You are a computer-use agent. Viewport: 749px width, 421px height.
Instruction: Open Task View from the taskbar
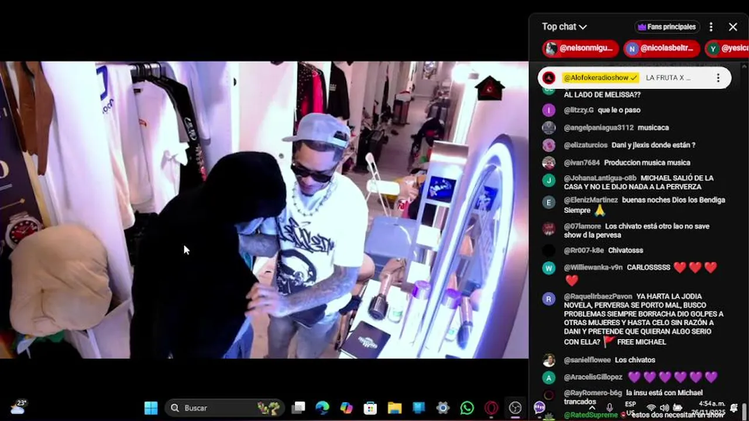[299, 408]
